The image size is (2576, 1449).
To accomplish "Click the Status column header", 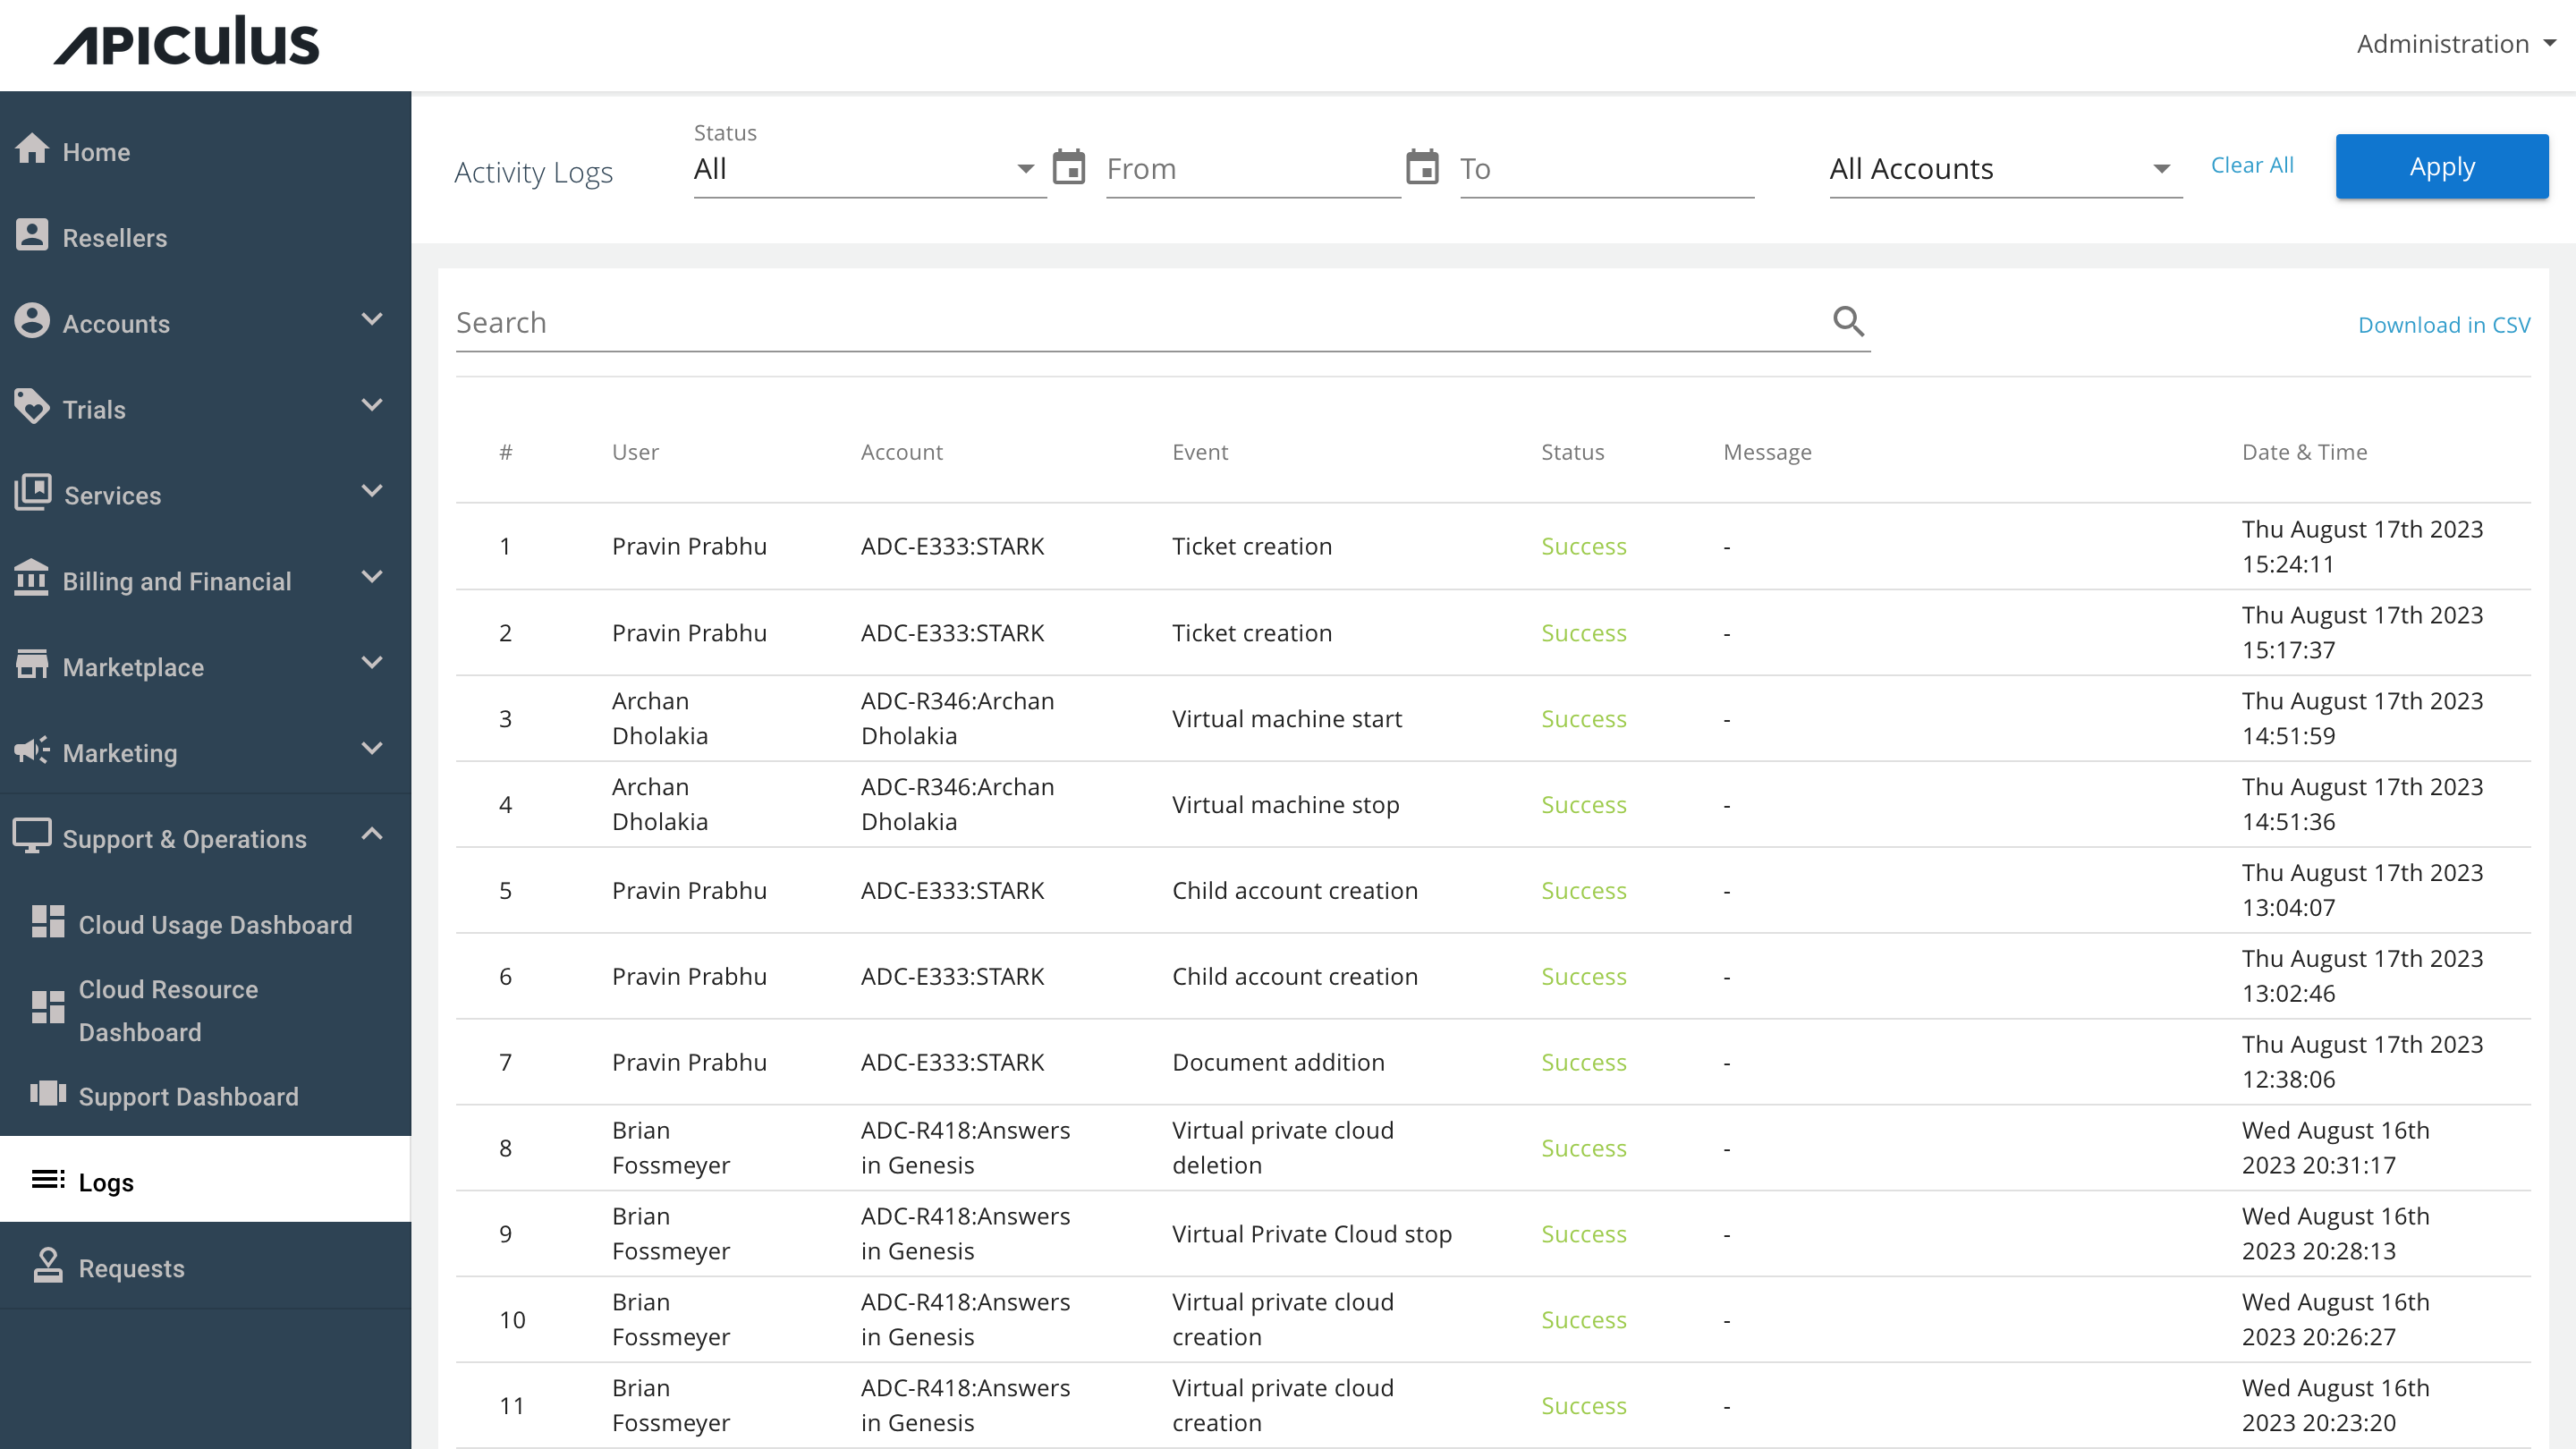I will pyautogui.click(x=1572, y=452).
